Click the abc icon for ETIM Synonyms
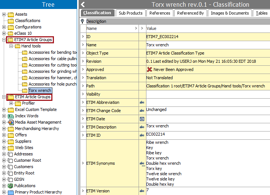 (x=142, y=163)
